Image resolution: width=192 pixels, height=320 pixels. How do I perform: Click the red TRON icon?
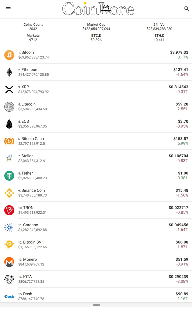pos(9,210)
